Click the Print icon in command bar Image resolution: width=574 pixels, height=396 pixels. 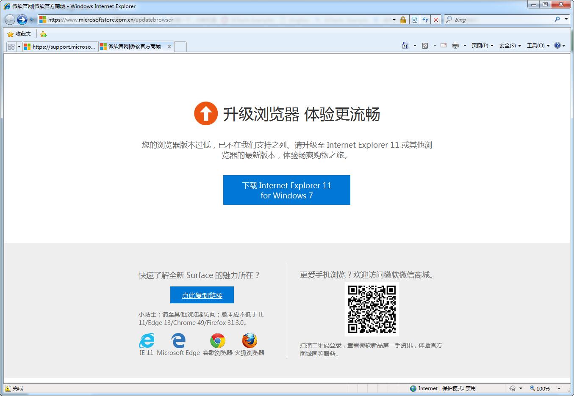tap(455, 46)
